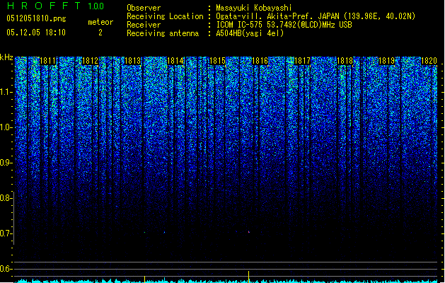
Task: Click the 1813 time marker
Action: tap(133, 61)
